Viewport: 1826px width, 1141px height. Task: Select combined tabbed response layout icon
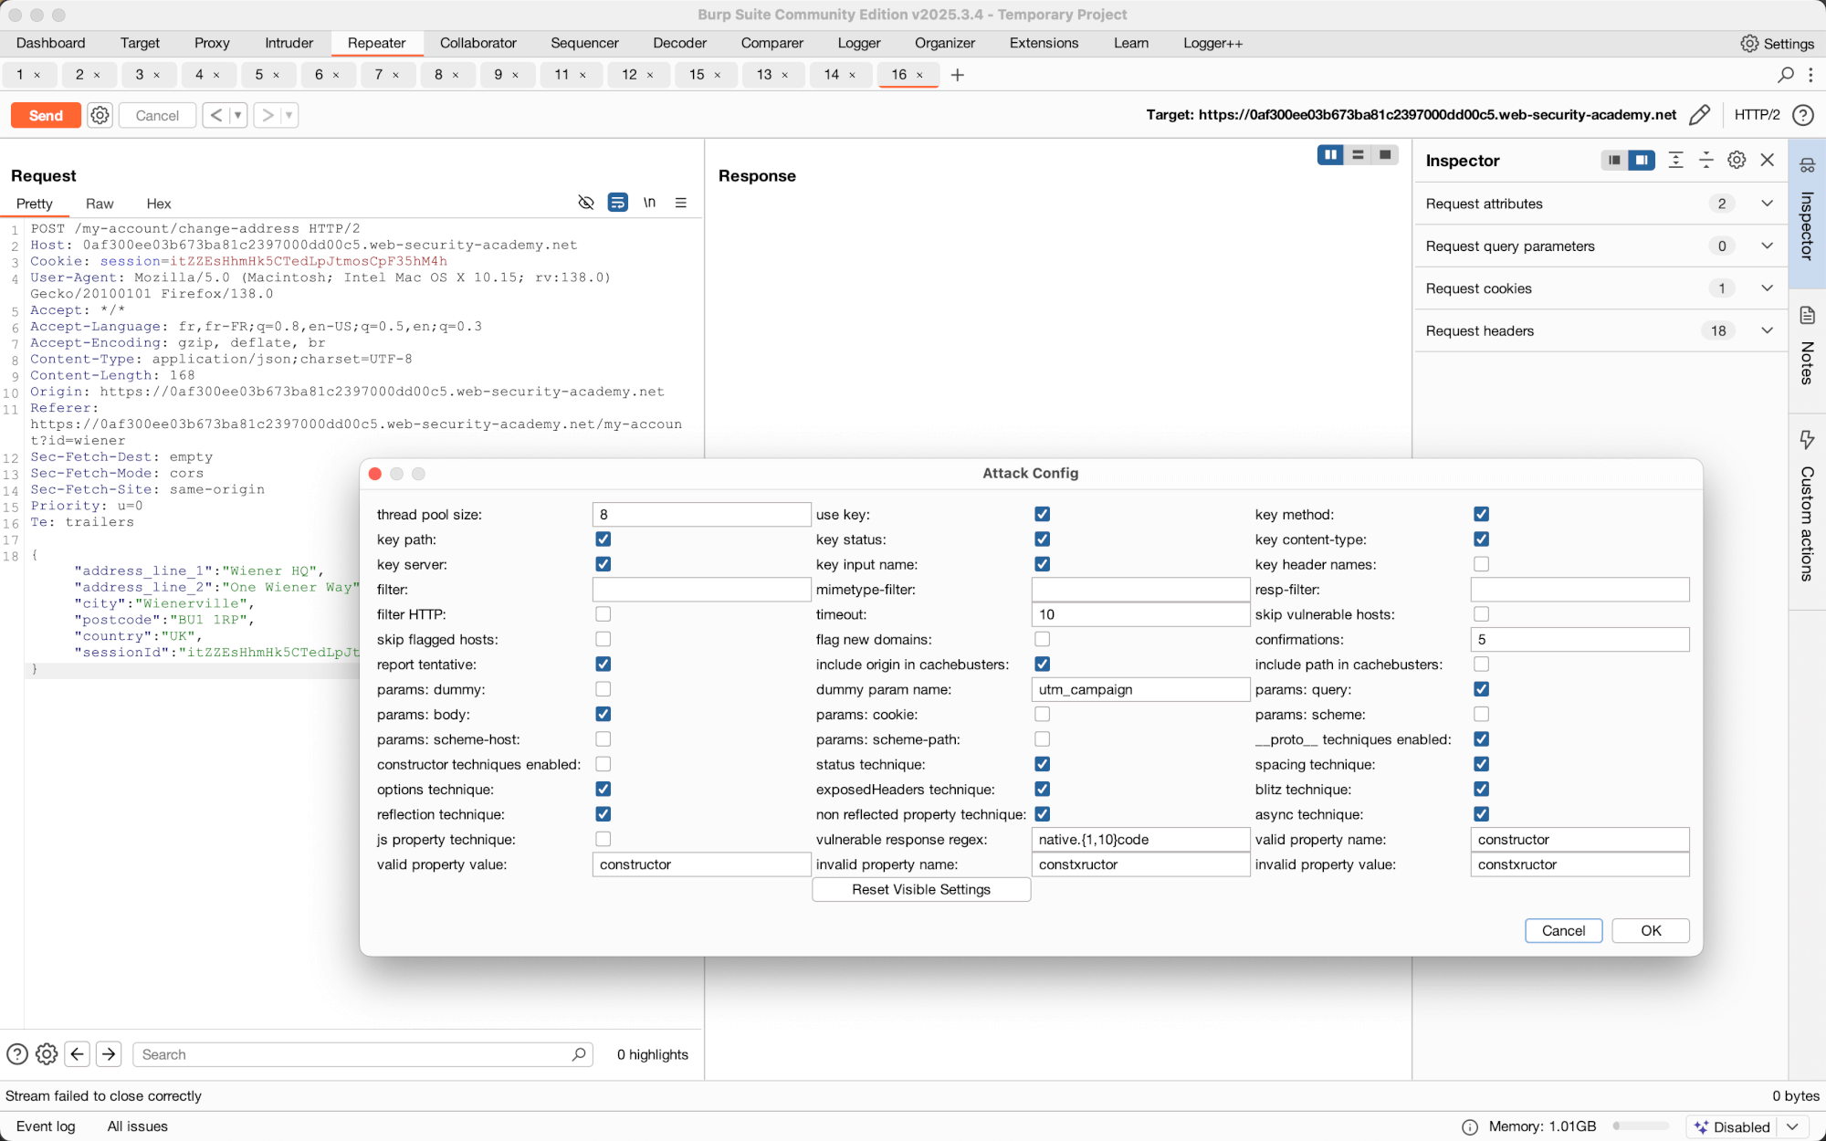[1385, 155]
